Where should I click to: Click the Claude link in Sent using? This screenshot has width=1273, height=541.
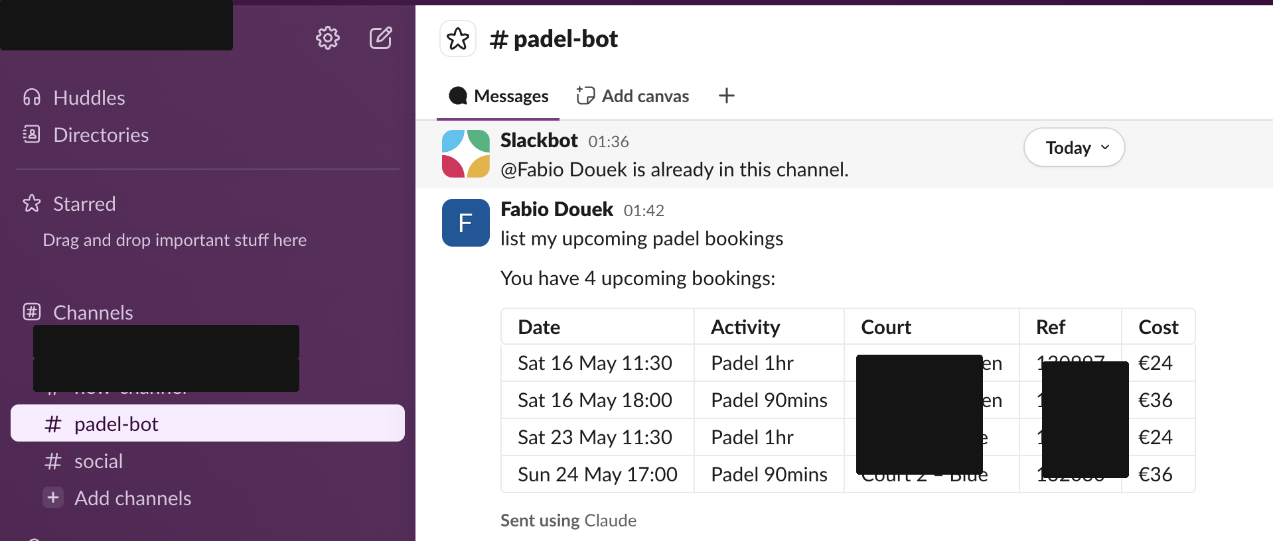(611, 520)
